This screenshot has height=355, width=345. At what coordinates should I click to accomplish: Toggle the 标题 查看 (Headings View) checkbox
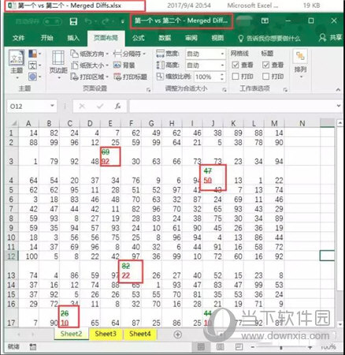click(265, 65)
